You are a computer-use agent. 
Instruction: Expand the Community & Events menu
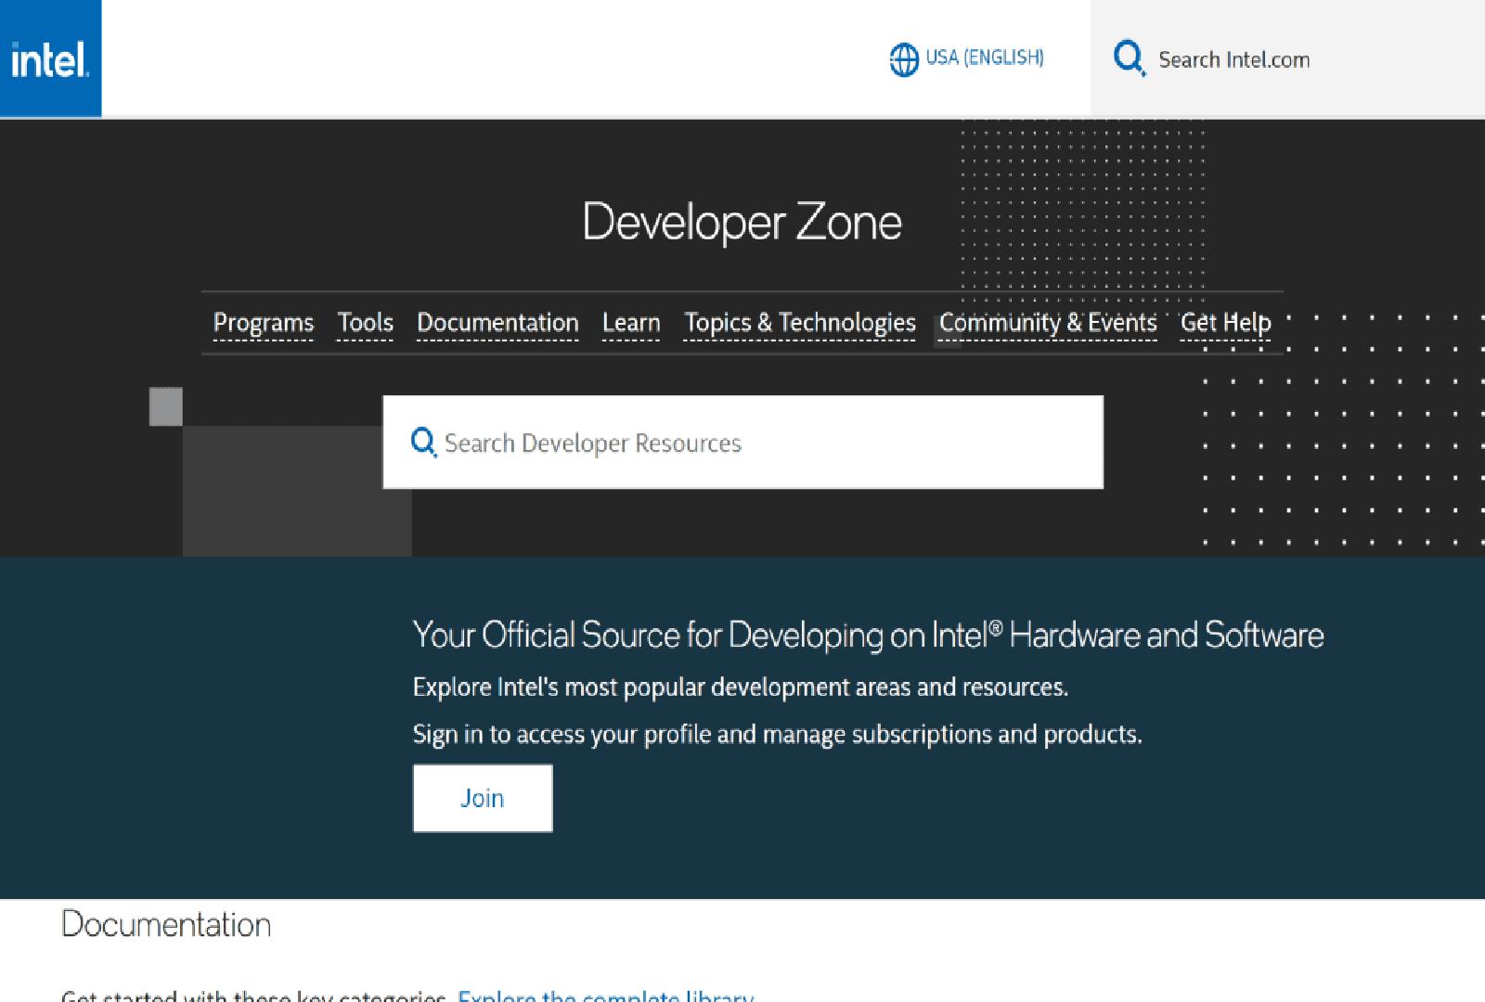coord(1047,323)
